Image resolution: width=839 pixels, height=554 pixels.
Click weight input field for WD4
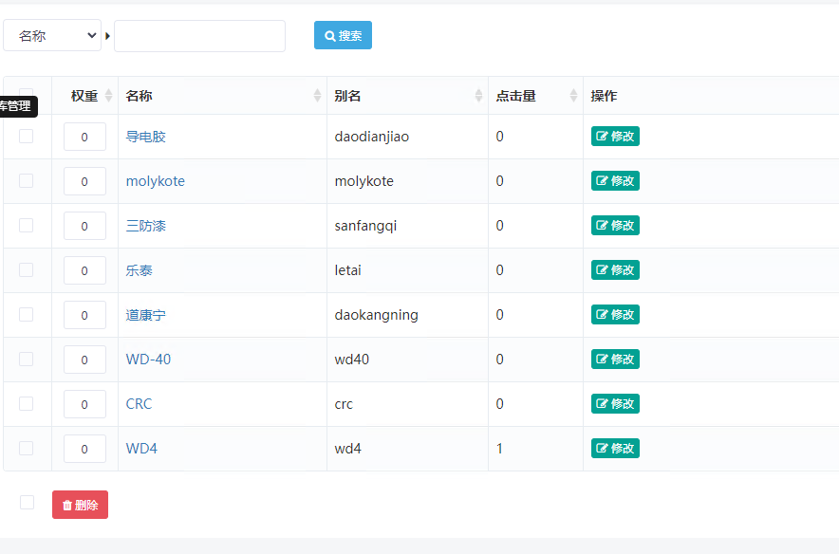point(84,449)
